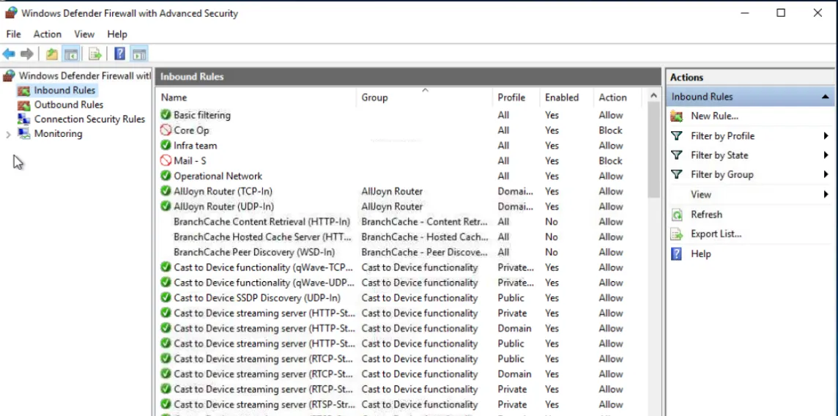Screen dimensions: 838x416
Task: Click the New Rule icon in Actions
Action: [x=677, y=116]
